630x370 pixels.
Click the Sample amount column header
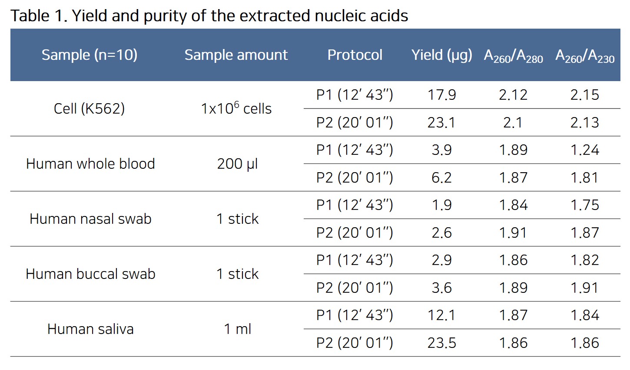[x=236, y=55]
